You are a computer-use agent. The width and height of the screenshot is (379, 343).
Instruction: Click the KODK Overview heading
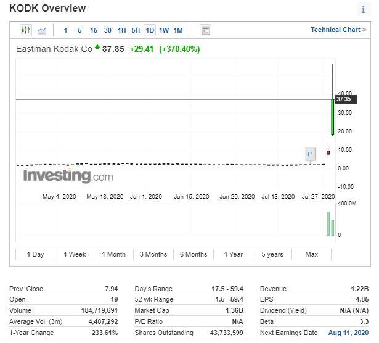point(47,8)
